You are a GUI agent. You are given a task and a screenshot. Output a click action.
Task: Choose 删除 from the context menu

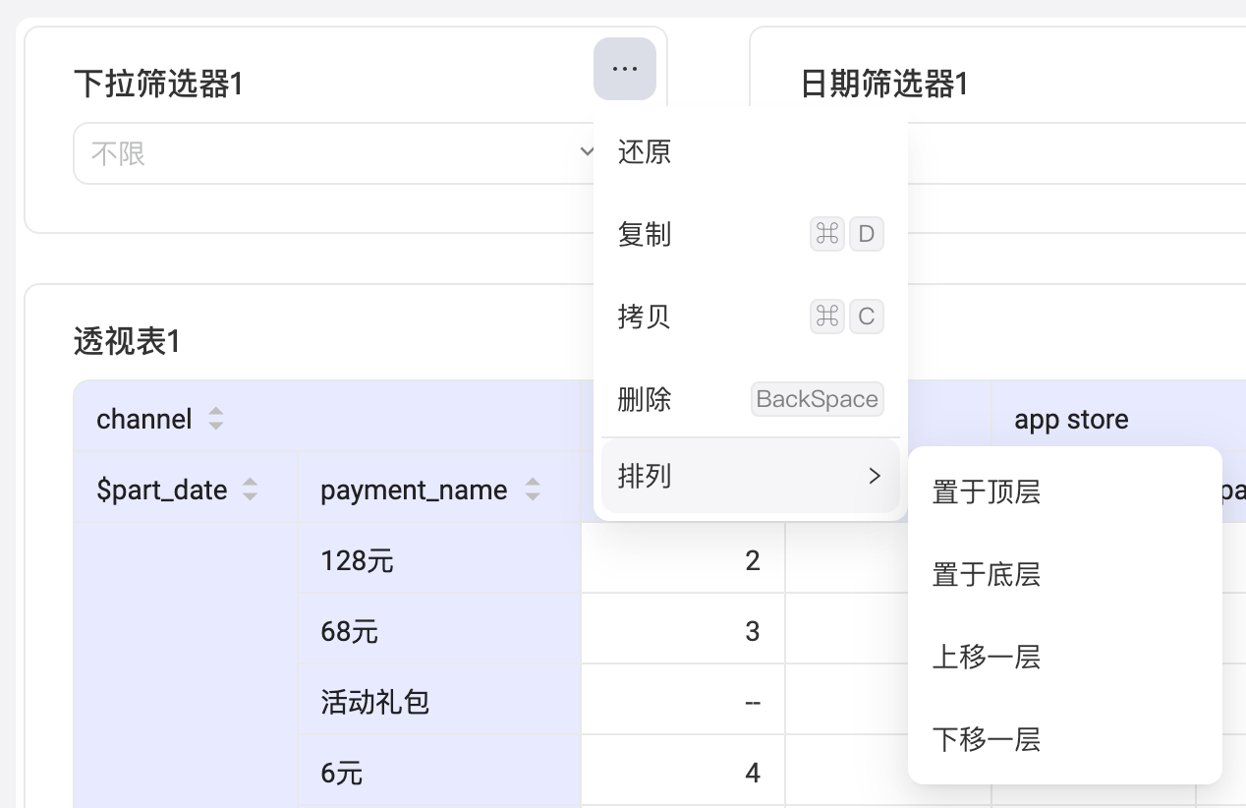click(x=751, y=400)
